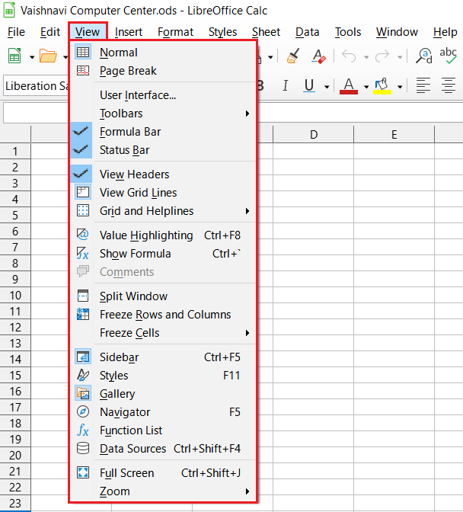Select column E header
463x512 pixels.
(394, 135)
